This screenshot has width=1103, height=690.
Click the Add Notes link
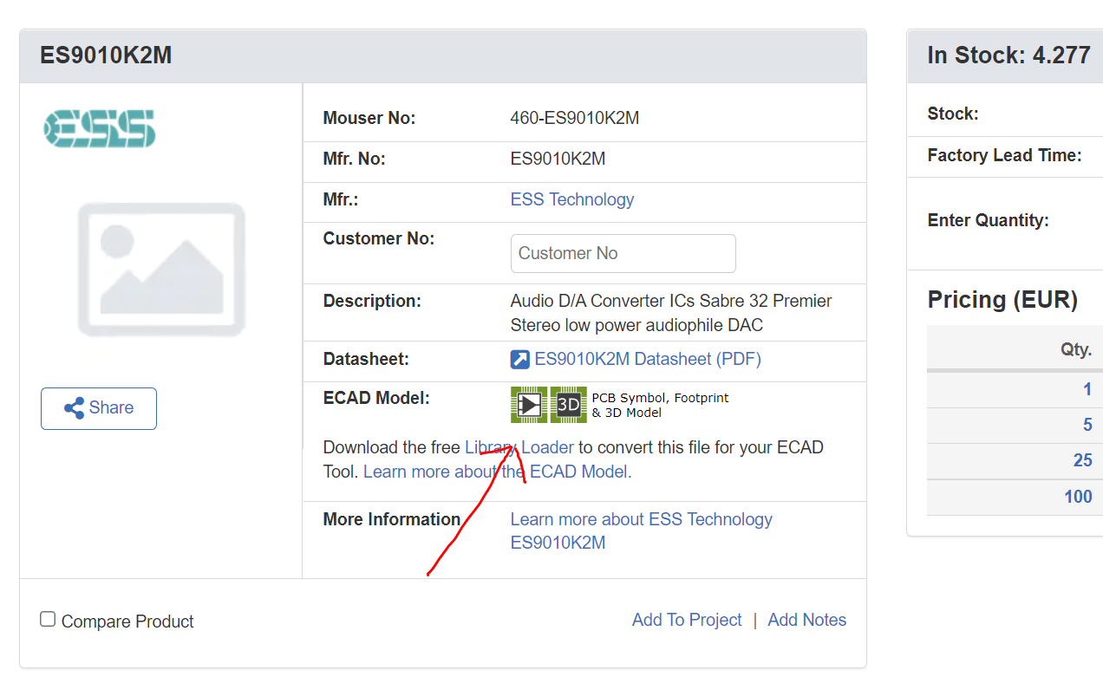tap(807, 620)
